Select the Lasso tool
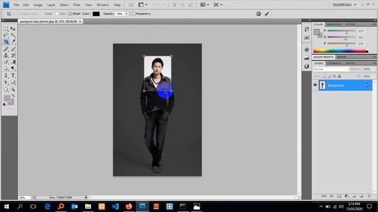Image resolution: width=378 pixels, height=212 pixels. click(x=6, y=35)
